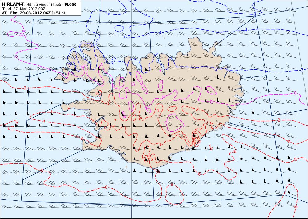Click the FL050 flight level label
Viewport: 308px width, 219px height.
[x=71, y=4]
